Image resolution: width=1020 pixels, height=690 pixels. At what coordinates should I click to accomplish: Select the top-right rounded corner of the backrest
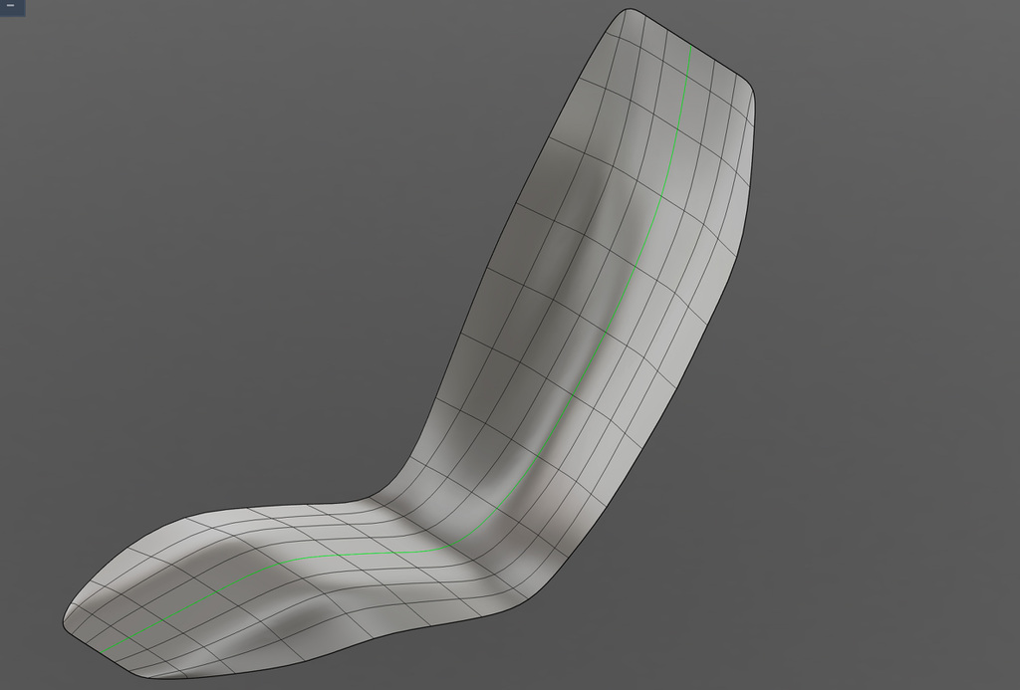(x=747, y=88)
